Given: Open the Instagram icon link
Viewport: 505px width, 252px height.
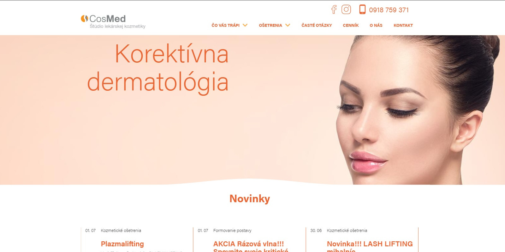Looking at the screenshot, I should [x=346, y=9].
